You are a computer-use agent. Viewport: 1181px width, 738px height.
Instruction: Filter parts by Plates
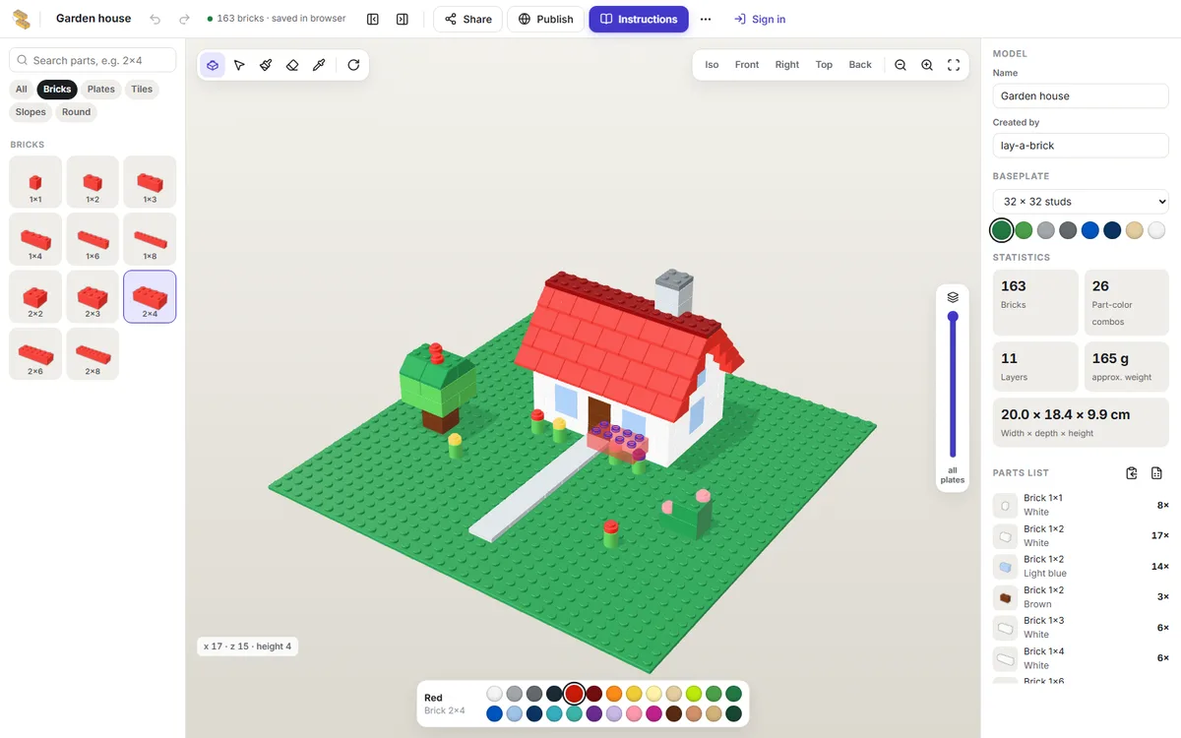[x=101, y=89]
